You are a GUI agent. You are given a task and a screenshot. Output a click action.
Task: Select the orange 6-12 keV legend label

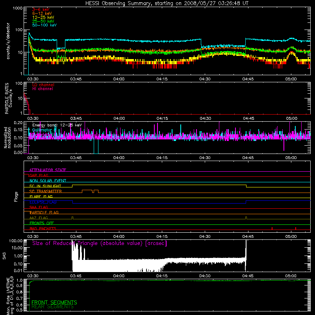coord(42,13)
